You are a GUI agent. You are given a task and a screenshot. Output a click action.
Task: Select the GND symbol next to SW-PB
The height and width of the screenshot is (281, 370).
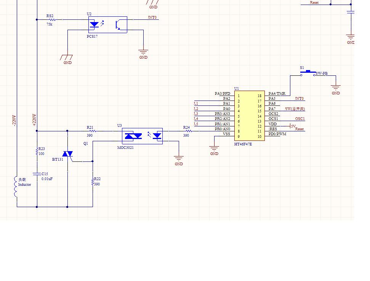click(335, 89)
